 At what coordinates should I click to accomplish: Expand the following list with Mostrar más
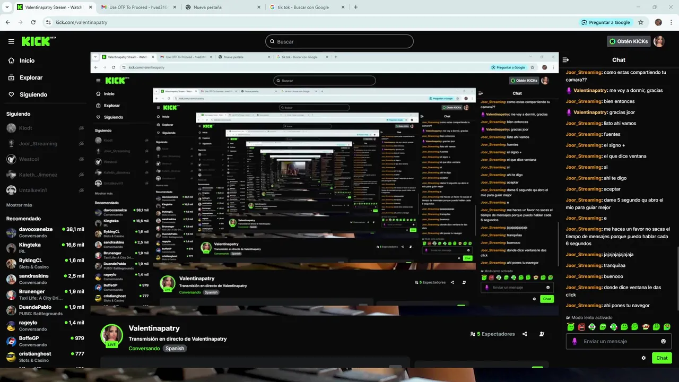coord(19,205)
